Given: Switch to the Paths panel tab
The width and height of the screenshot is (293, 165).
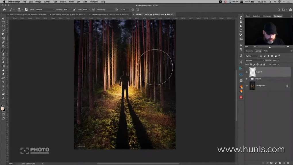Looking at the screenshot, I should tap(266, 51).
